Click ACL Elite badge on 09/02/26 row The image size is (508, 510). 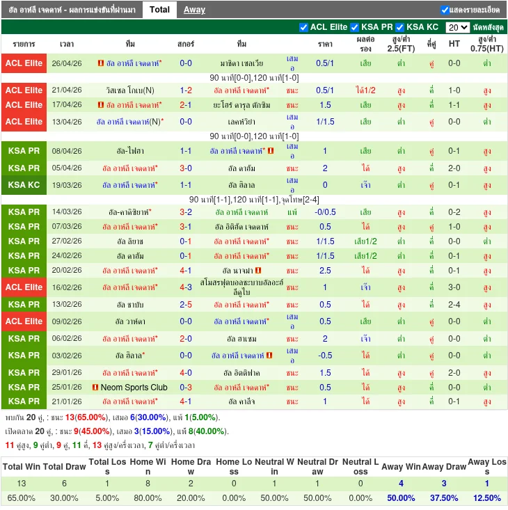(x=24, y=321)
